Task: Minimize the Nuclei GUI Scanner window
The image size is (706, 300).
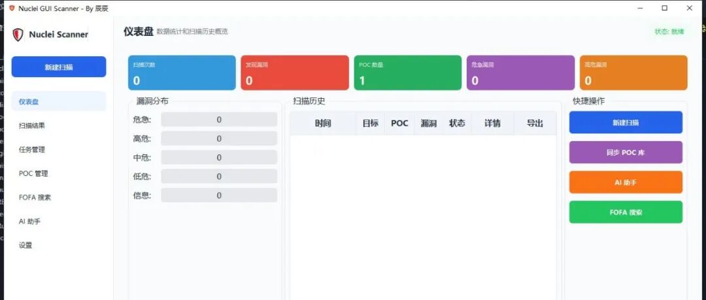Action: 640,8
